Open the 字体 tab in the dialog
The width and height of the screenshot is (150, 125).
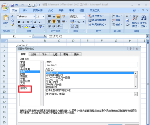(44, 54)
